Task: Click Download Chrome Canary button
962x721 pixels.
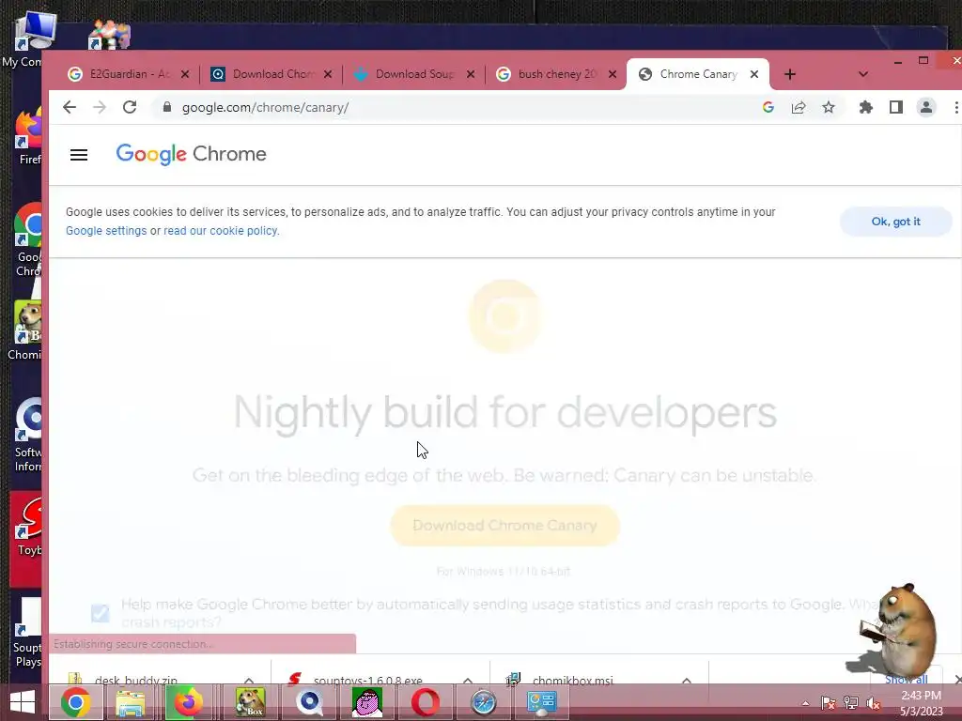Action: coord(504,526)
